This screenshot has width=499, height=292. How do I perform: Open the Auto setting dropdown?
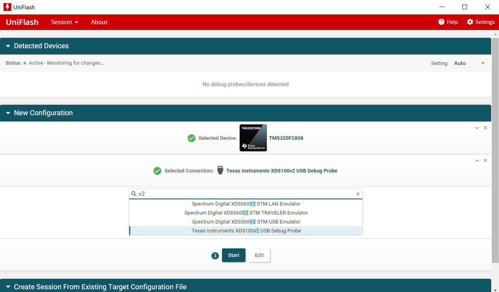469,63
